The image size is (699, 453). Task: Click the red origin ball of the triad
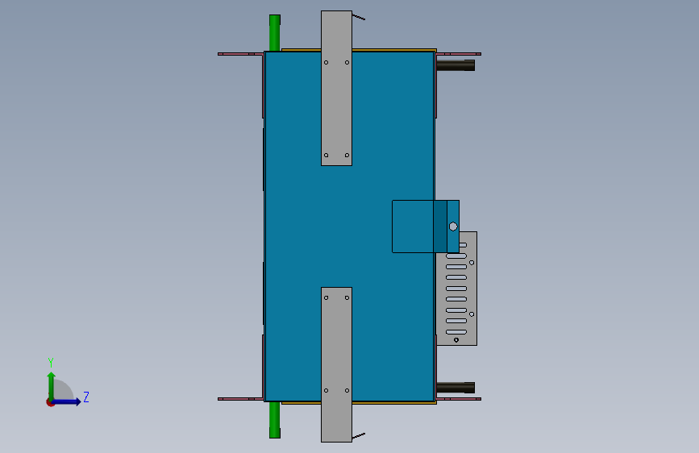pyautogui.click(x=50, y=402)
